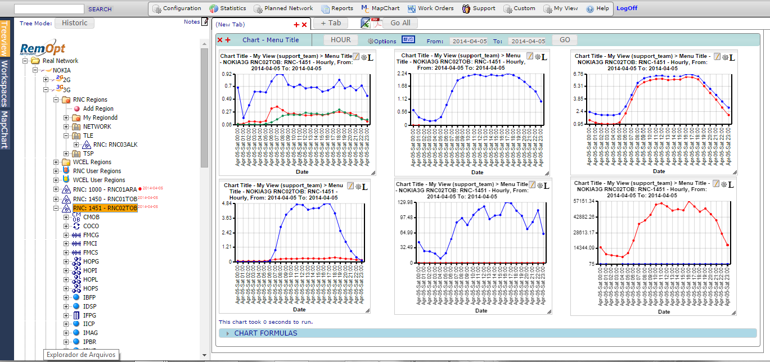Screen dimensions: 770x362
Task: Click the MVS icon in chart header
Action: (408, 40)
